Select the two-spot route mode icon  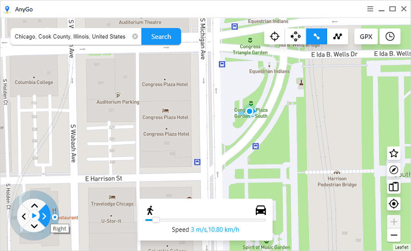[316, 36]
